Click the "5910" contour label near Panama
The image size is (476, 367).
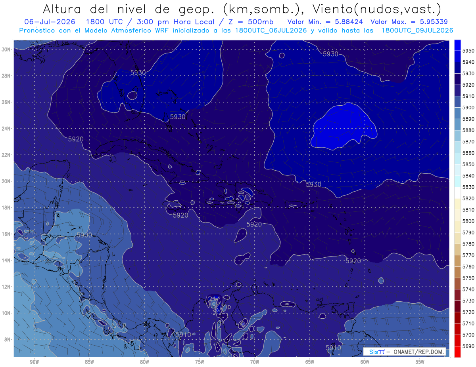(183, 335)
